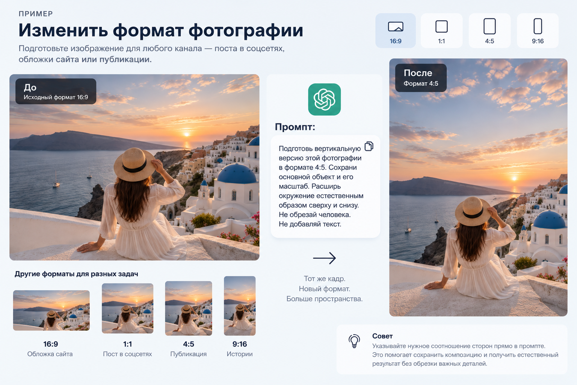Click the lightbulb tip icon
Viewport: 577px width, 385px height.
tap(354, 341)
